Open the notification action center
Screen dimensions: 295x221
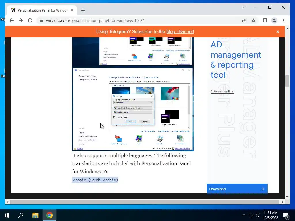click(286, 215)
